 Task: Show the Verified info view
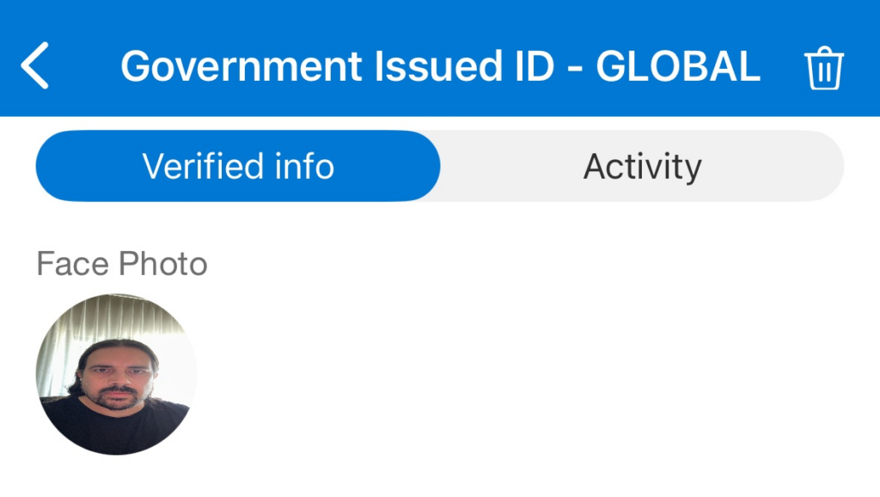pos(238,166)
